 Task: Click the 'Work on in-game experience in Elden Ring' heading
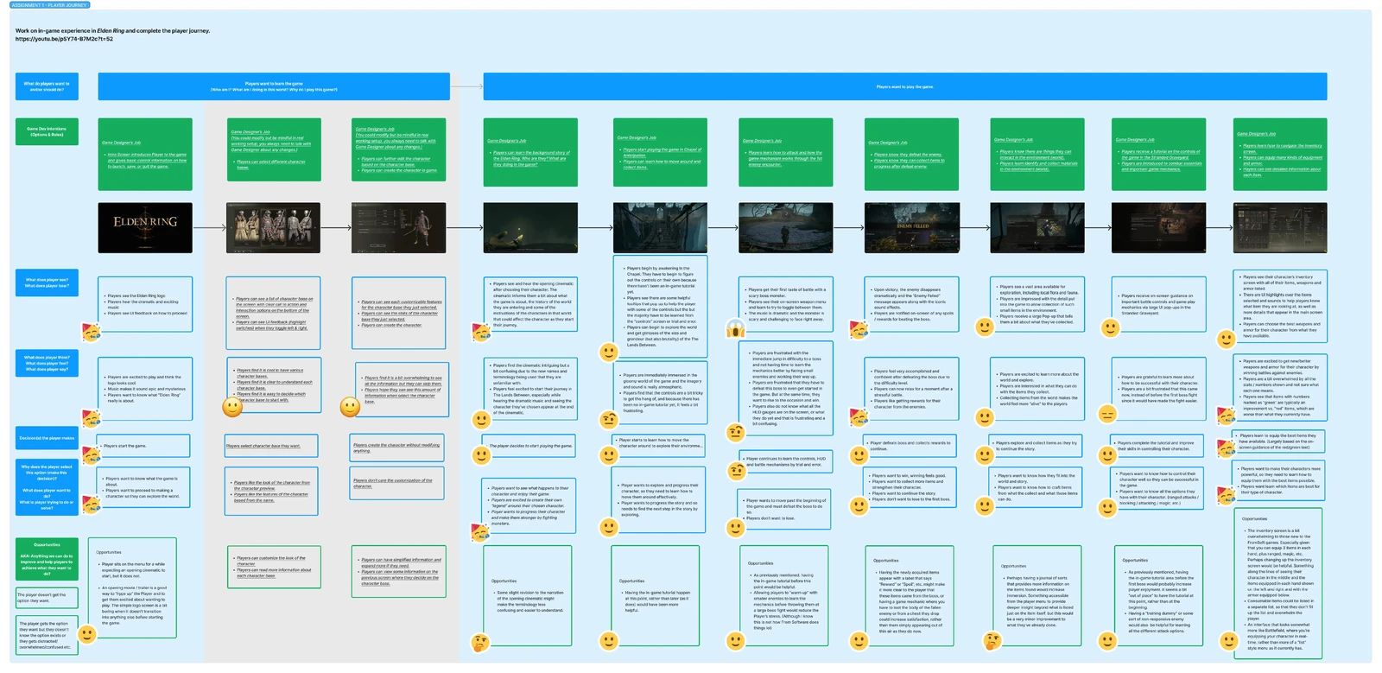(112, 31)
